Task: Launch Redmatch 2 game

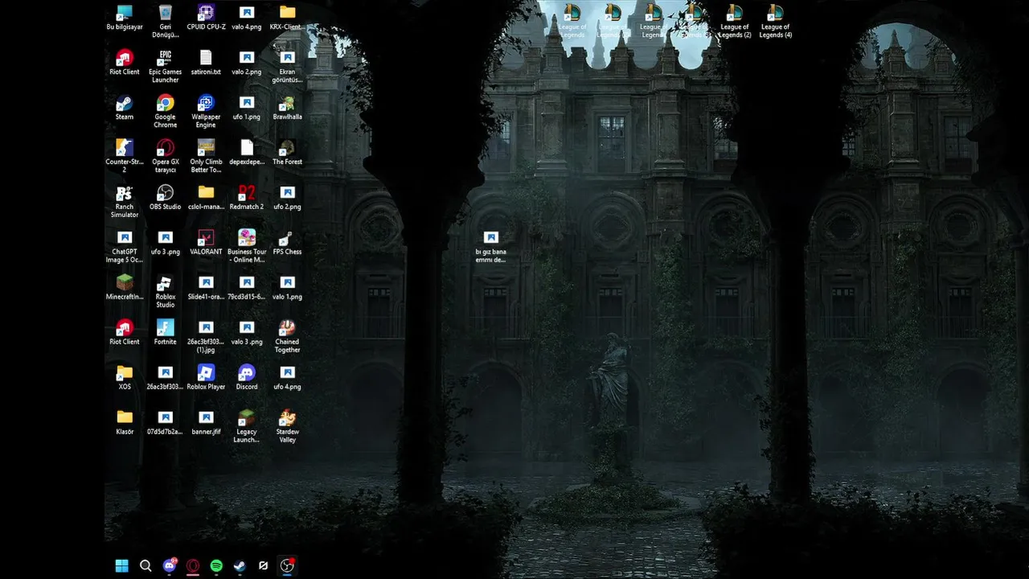Action: point(247,198)
